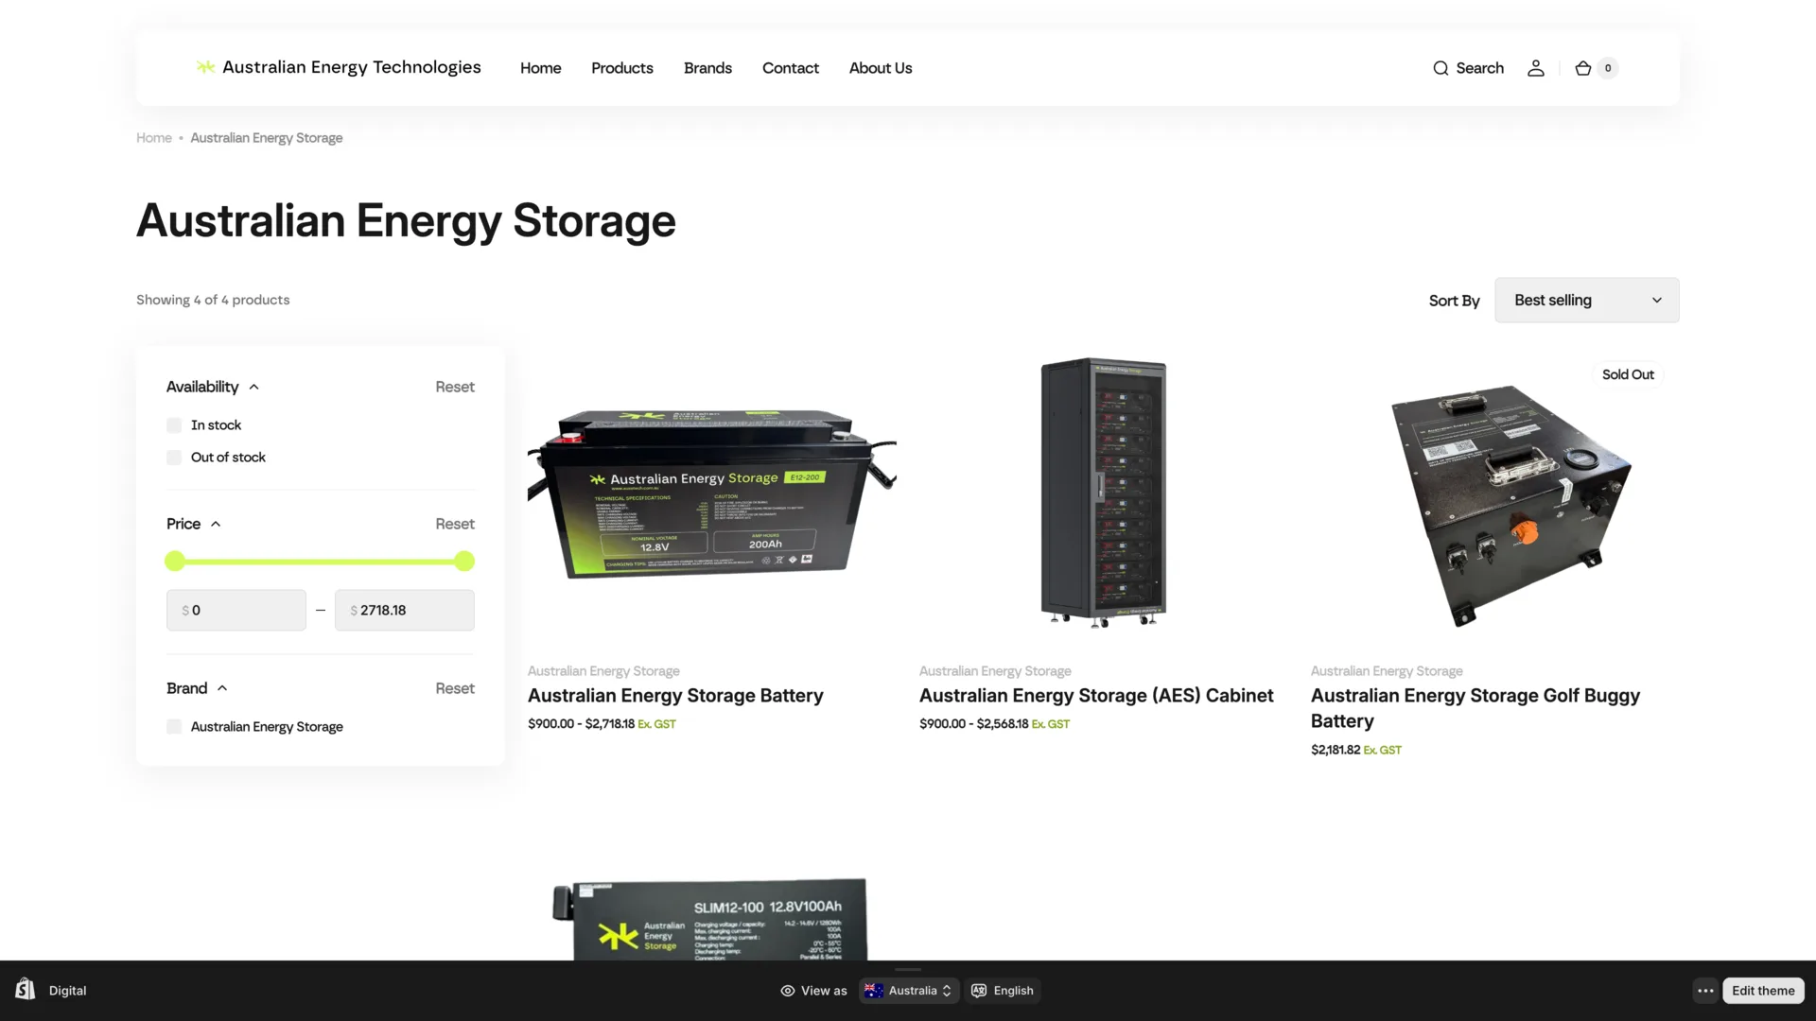Open the Brands nav item

(x=707, y=68)
